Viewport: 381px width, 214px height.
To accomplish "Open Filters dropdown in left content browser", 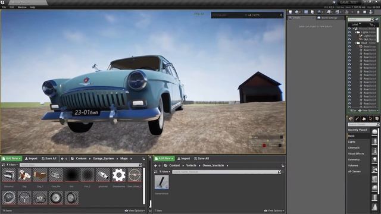I will tap(11, 165).
